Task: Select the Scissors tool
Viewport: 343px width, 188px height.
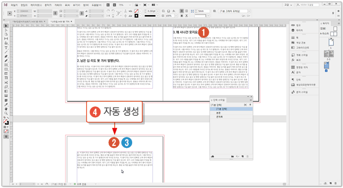Action: coord(6,83)
